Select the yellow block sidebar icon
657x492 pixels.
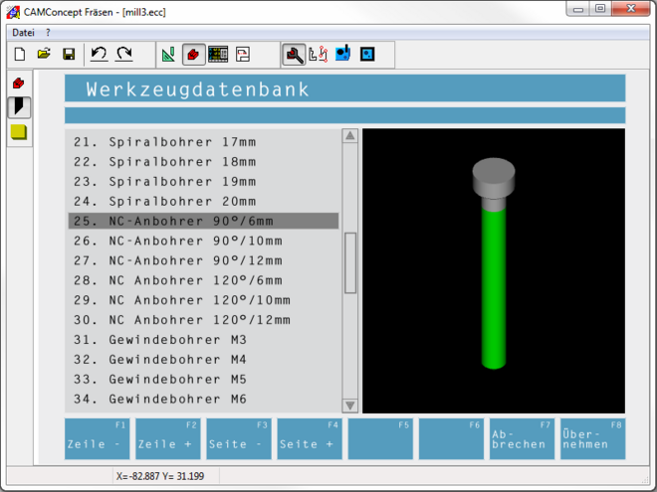click(19, 132)
